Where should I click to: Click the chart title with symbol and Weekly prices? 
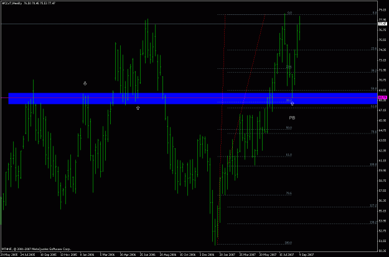(x=28, y=3)
